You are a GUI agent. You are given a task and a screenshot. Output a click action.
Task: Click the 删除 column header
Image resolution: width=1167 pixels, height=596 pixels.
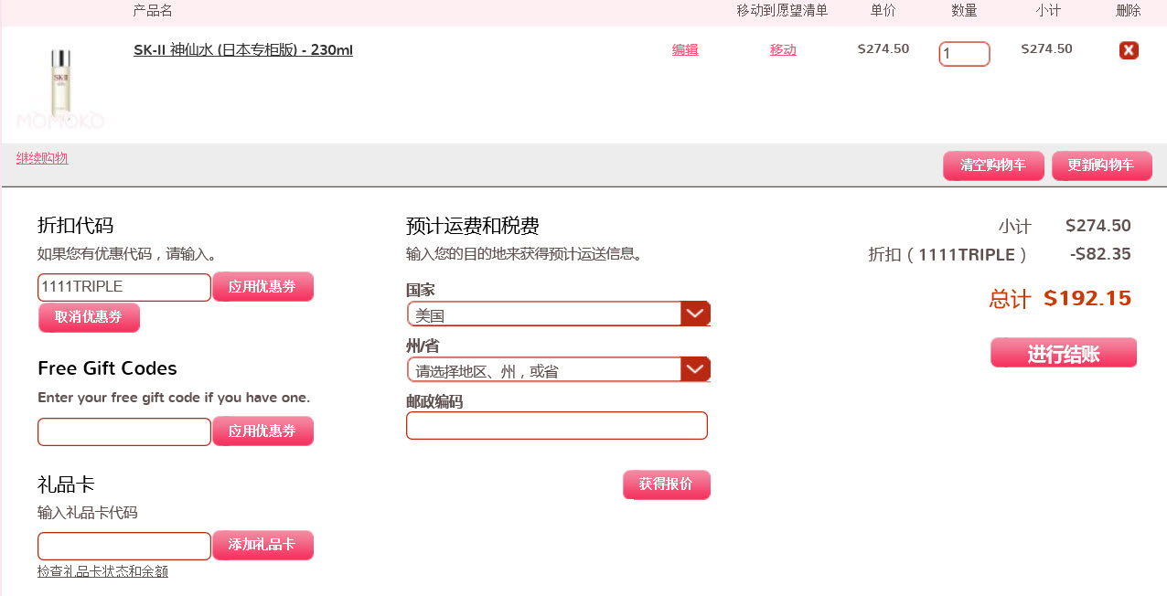[x=1129, y=11]
